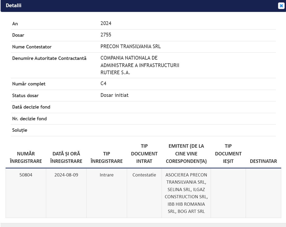Select the complet value C4

(103, 83)
